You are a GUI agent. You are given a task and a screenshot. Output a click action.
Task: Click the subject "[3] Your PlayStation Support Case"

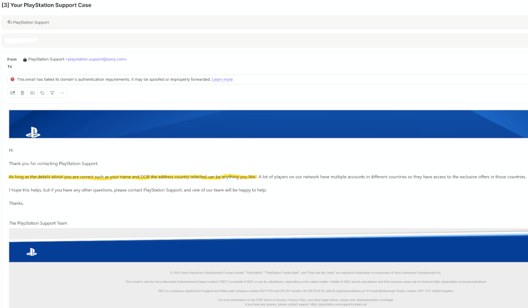tap(46, 5)
